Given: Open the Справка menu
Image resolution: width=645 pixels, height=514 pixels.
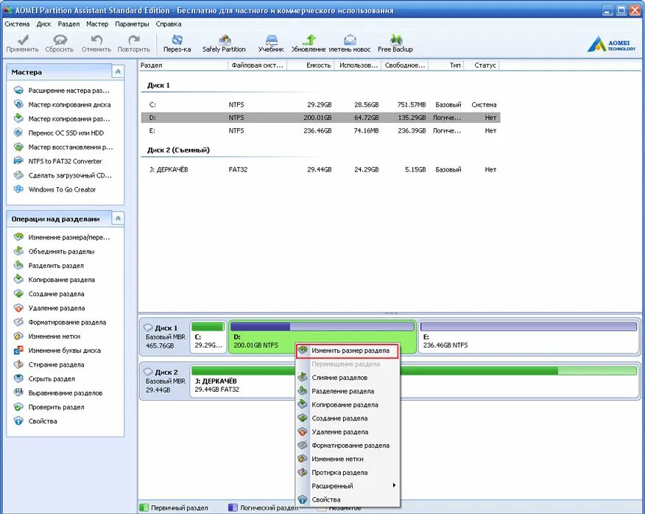Looking at the screenshot, I should 168,24.
